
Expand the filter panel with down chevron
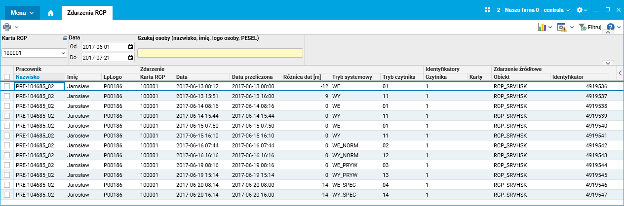point(607,63)
